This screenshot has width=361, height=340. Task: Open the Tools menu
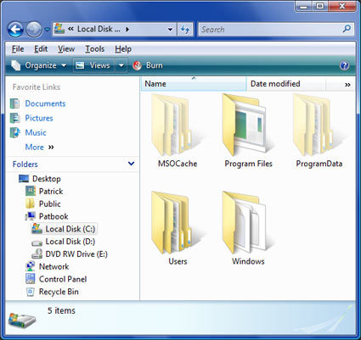tap(95, 49)
